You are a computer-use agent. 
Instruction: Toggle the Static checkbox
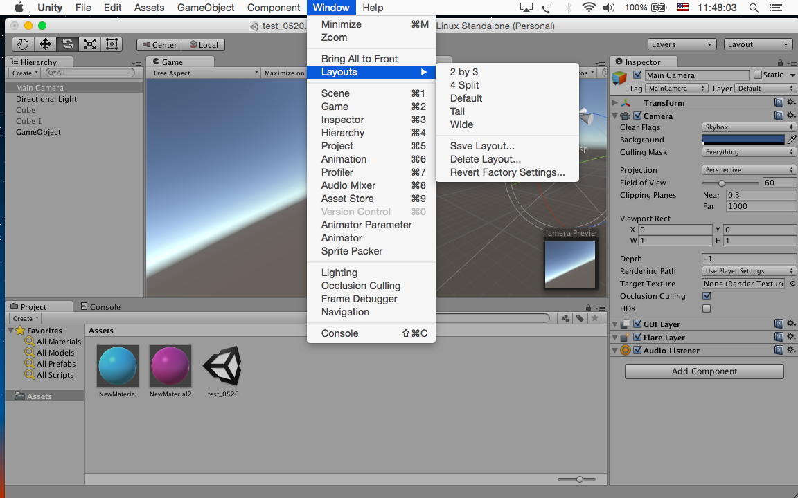758,75
